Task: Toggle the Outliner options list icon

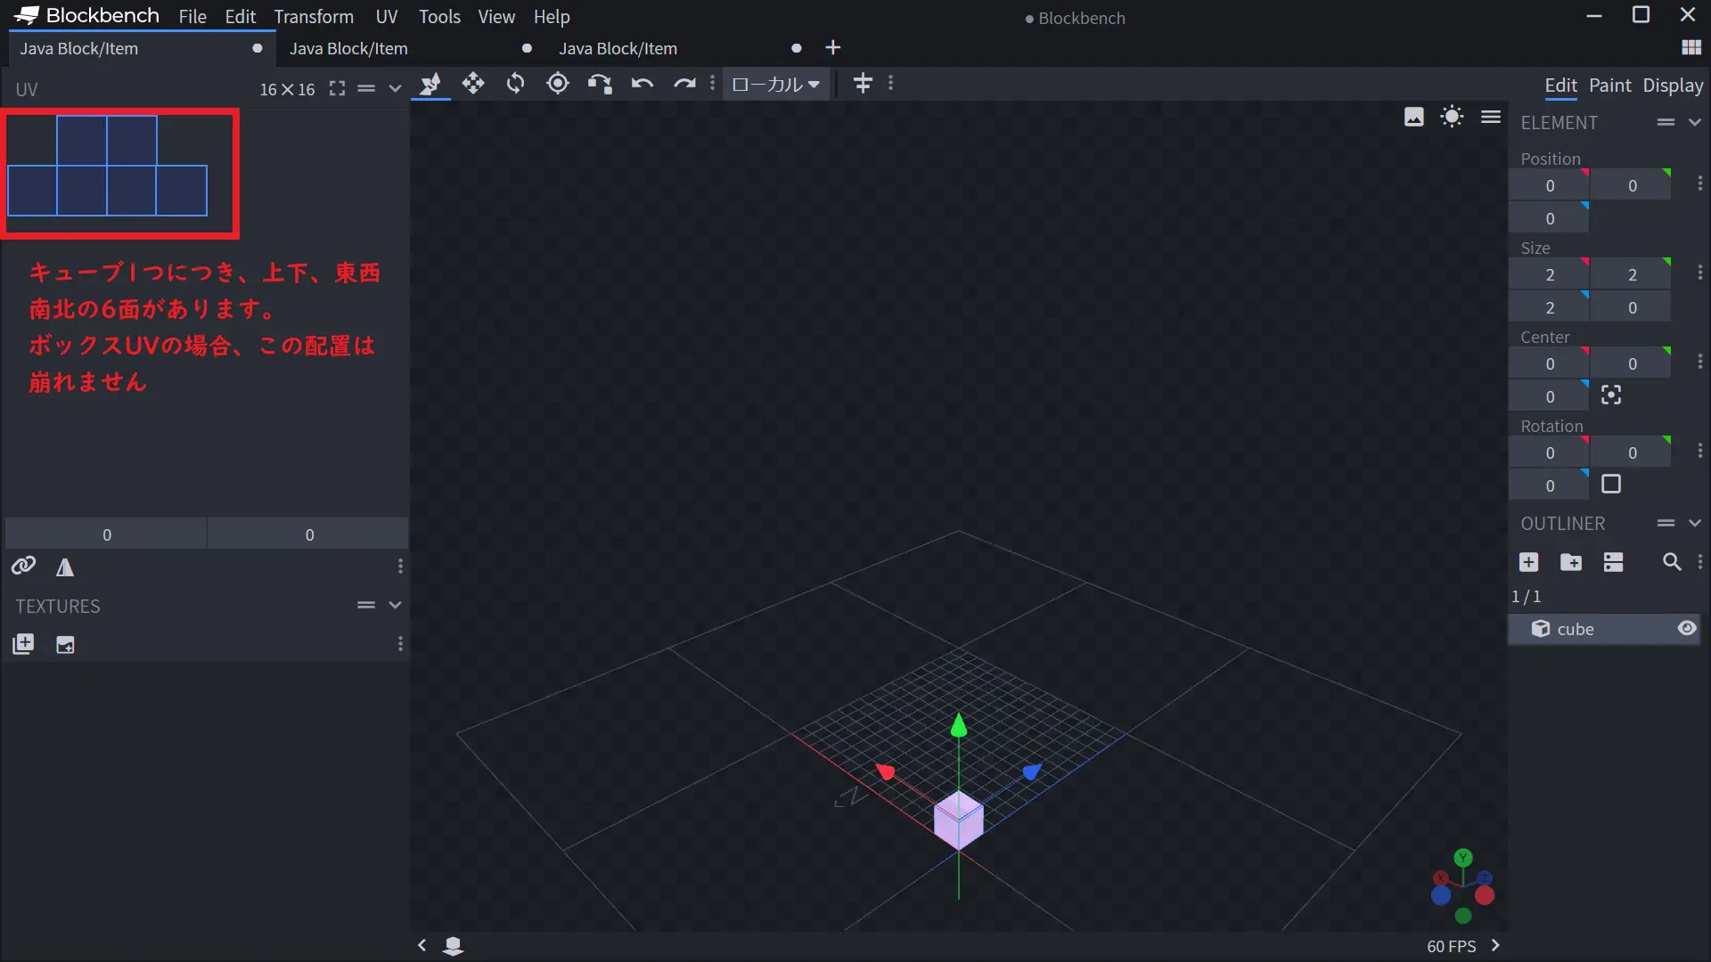Action: (1614, 562)
